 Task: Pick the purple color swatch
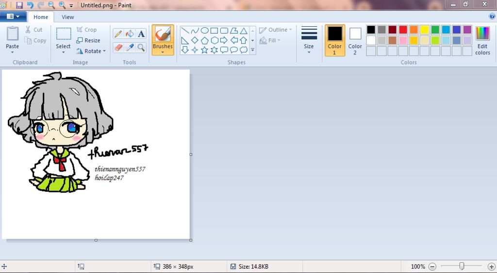[x=467, y=30]
